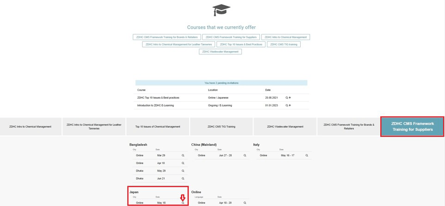Screen dimensions: 445x206
Task: Click 'You have 2 pending invitations' banner
Action: (x=222, y=83)
